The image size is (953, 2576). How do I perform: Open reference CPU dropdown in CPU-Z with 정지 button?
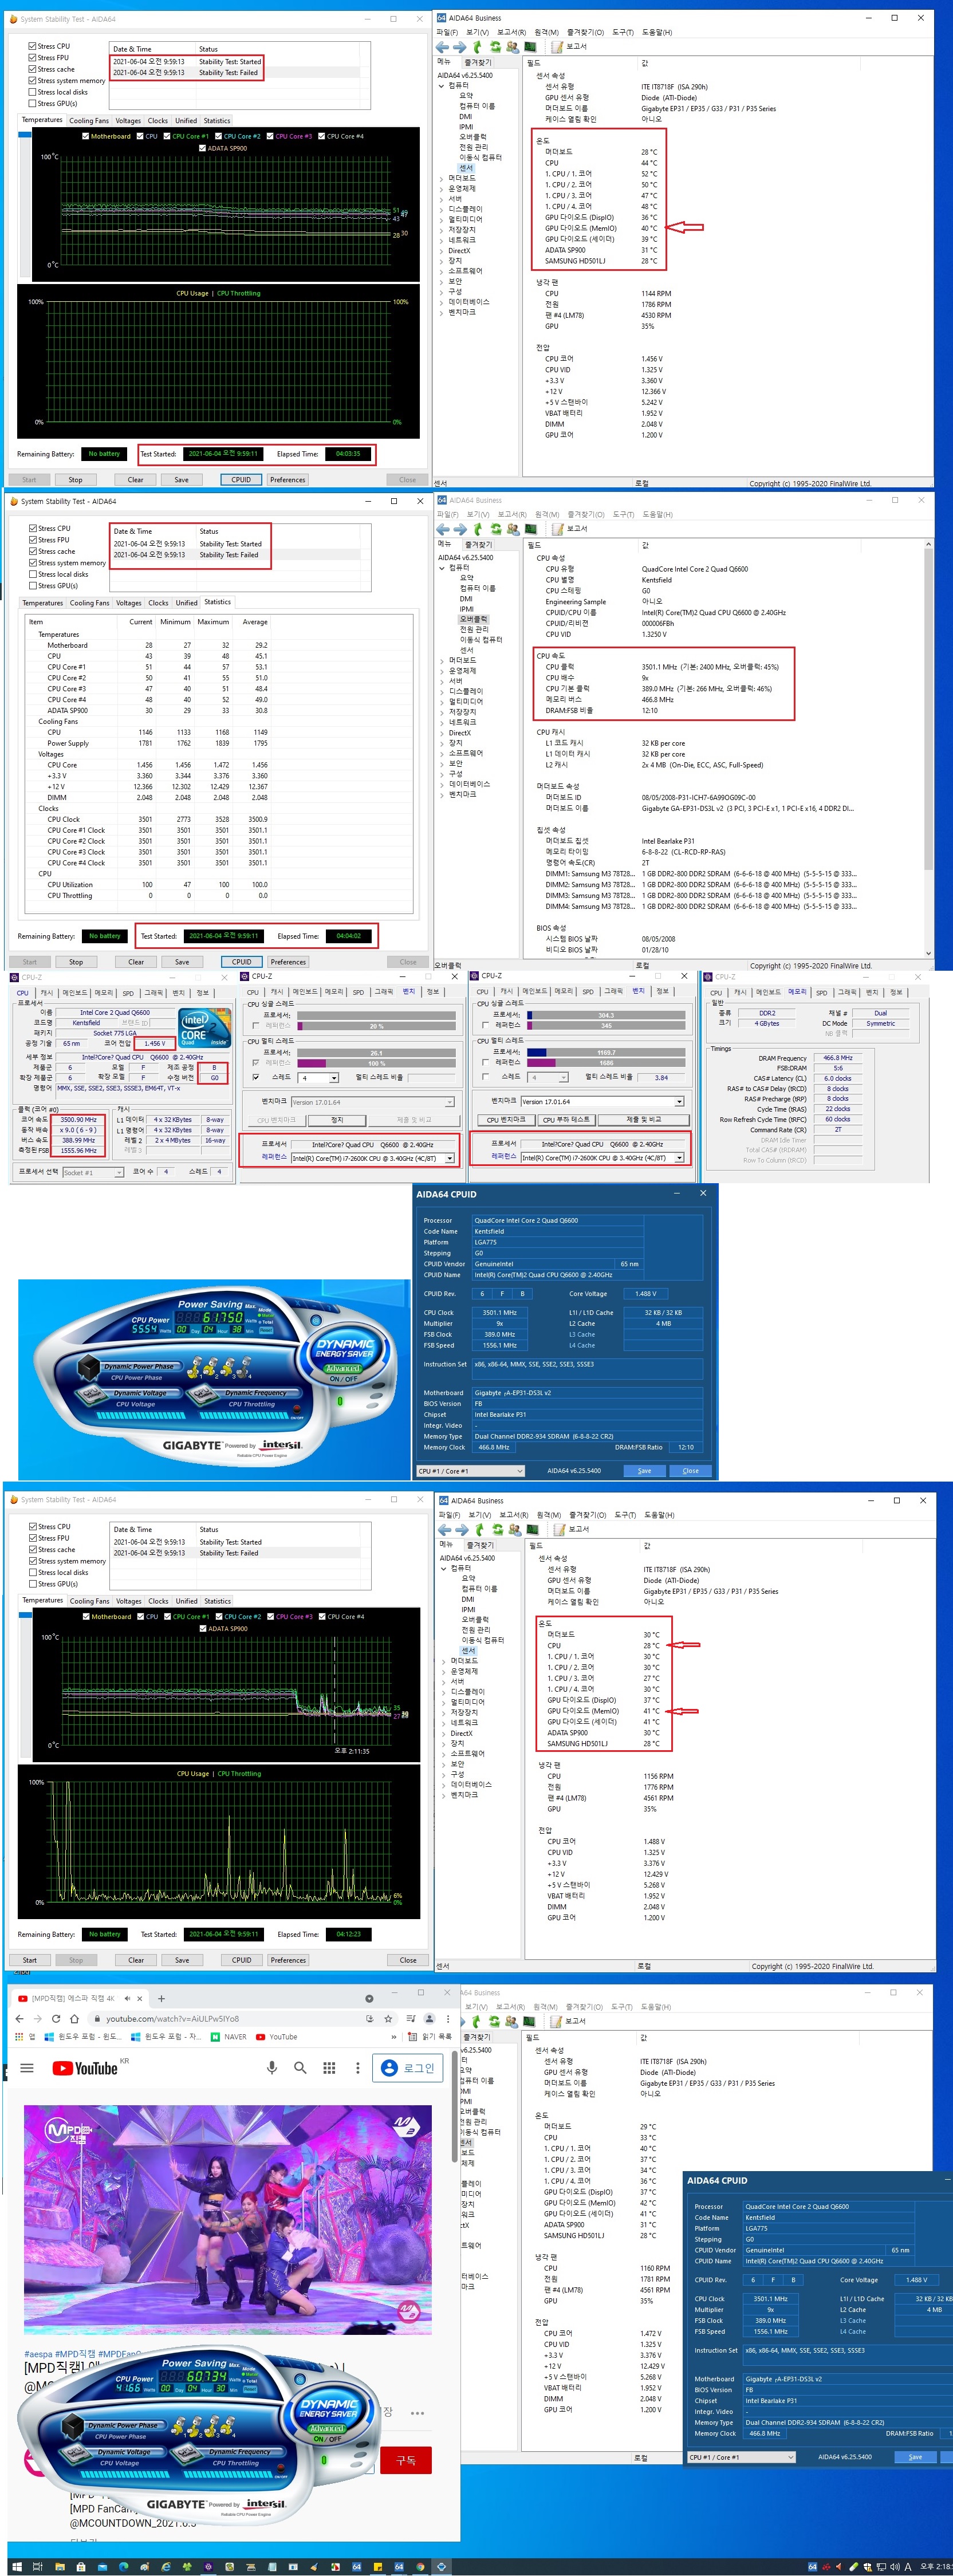pos(372,1159)
